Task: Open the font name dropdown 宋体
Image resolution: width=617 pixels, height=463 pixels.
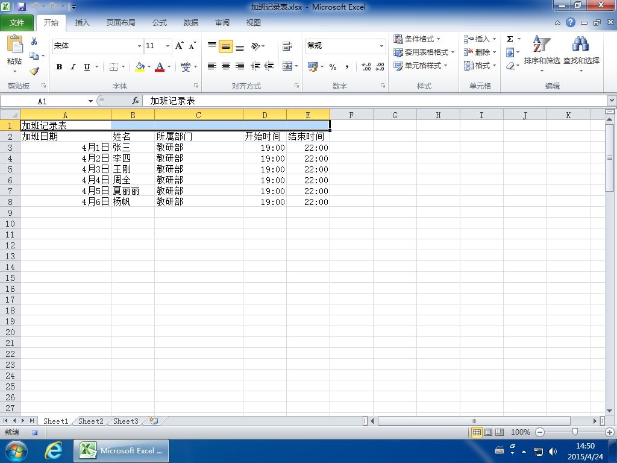Action: (139, 46)
